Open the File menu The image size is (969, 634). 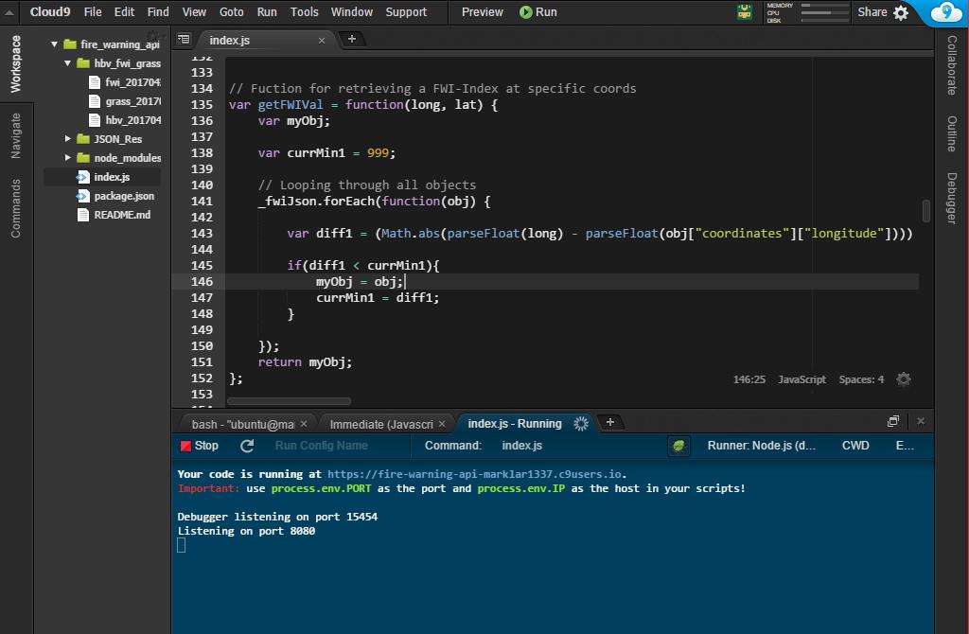click(93, 11)
